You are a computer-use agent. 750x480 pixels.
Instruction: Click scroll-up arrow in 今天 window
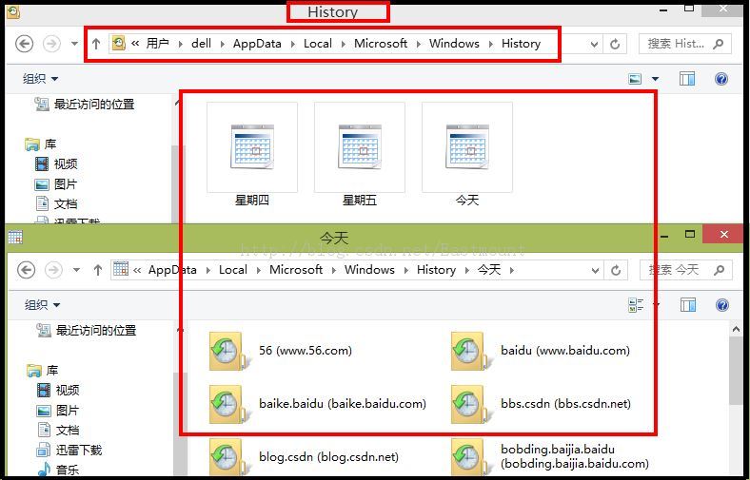pyautogui.click(x=736, y=329)
